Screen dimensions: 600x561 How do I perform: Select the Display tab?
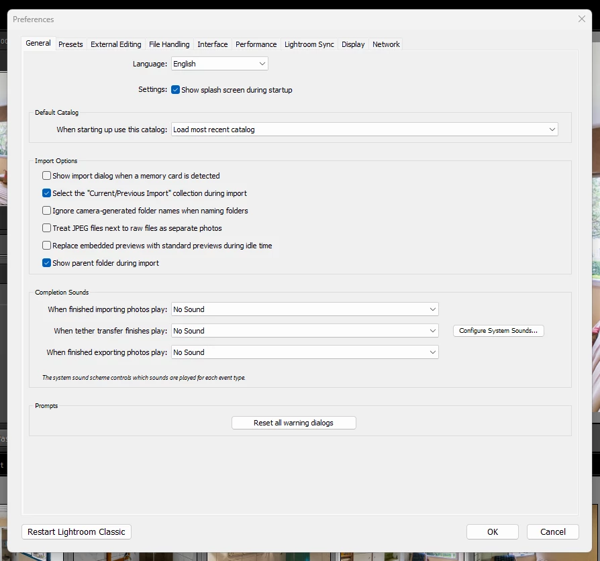click(353, 44)
